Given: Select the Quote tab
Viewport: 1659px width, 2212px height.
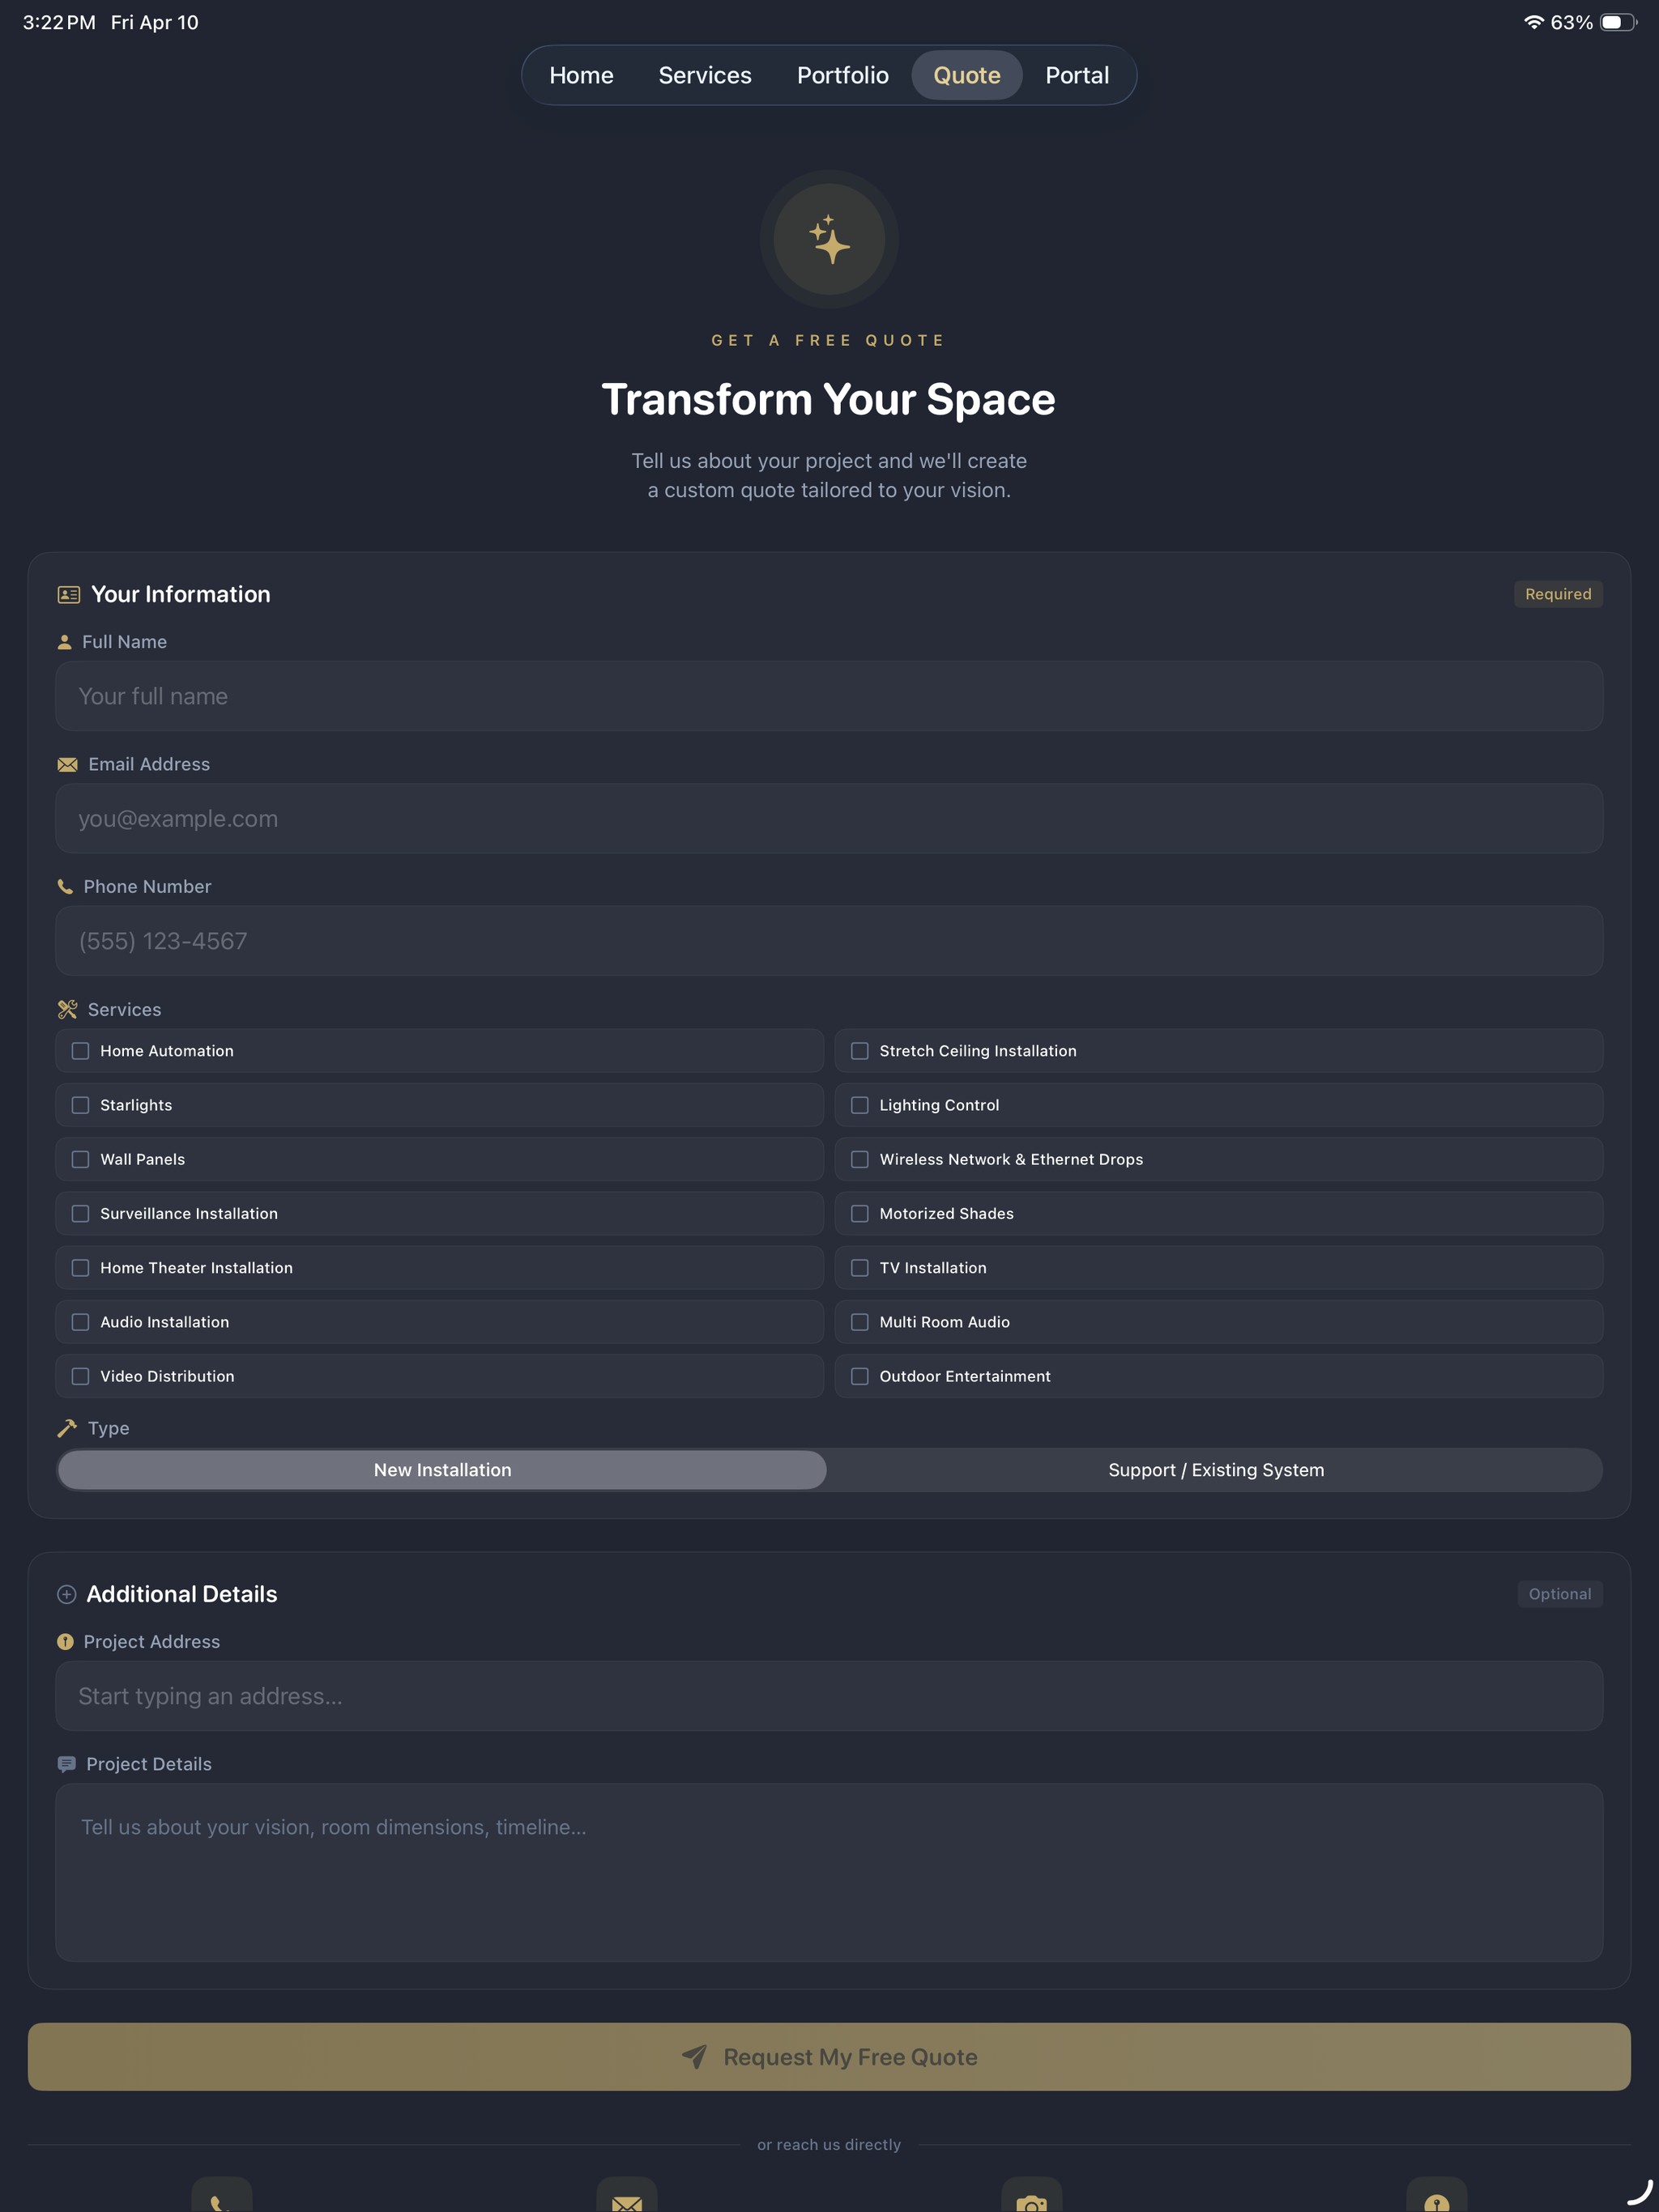Looking at the screenshot, I should (966, 75).
